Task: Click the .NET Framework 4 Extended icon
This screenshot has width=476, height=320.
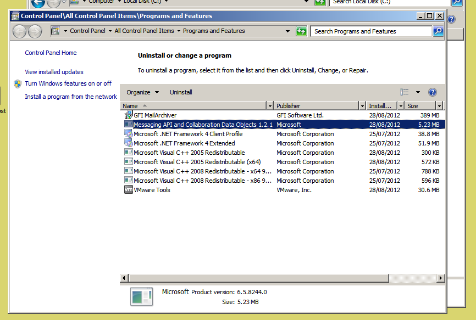Action: coord(129,143)
